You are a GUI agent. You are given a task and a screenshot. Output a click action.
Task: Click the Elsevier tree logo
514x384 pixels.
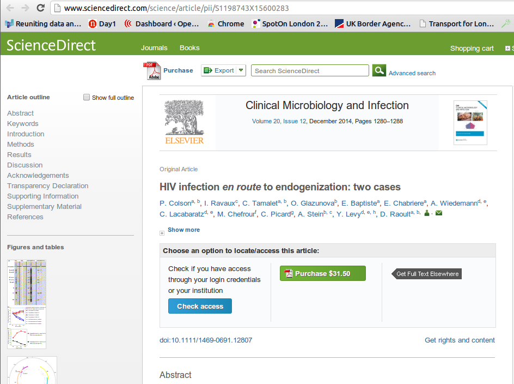pos(184,122)
